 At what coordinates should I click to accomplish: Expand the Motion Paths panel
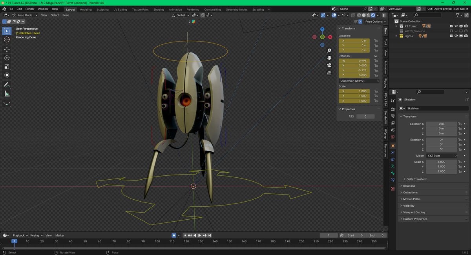(411, 199)
